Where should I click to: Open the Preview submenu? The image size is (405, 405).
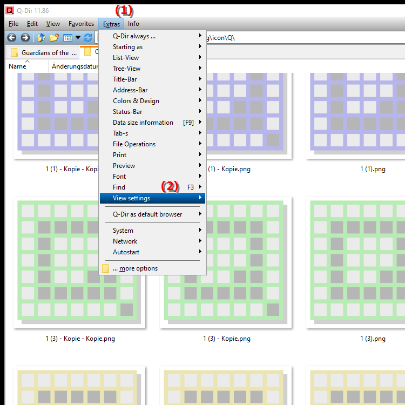coord(152,166)
